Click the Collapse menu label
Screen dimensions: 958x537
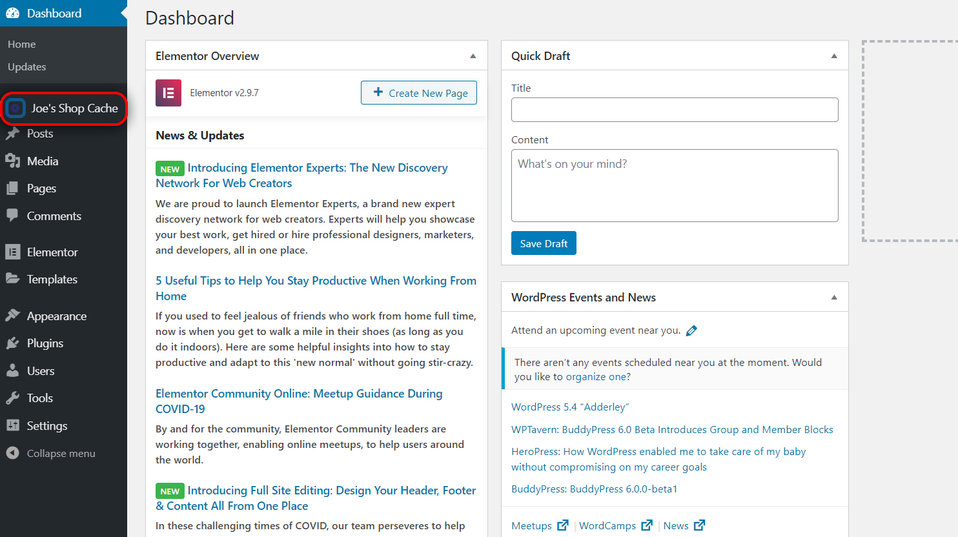tap(61, 453)
